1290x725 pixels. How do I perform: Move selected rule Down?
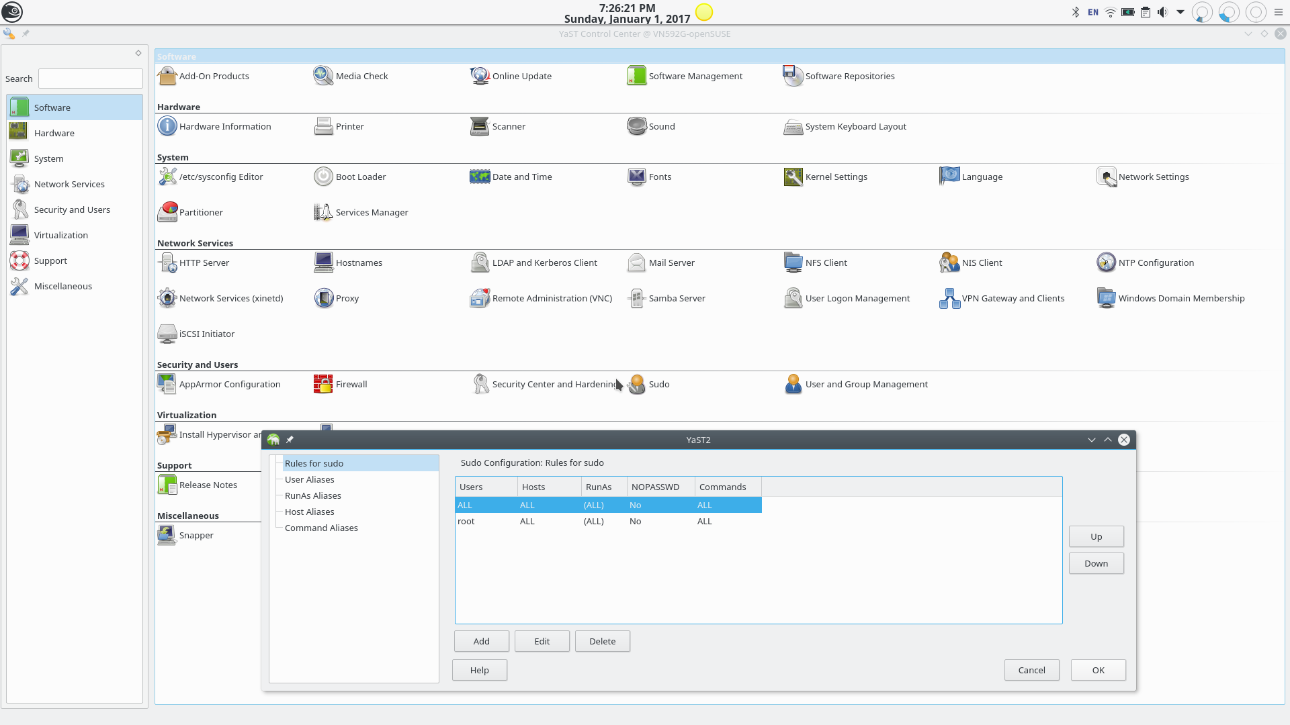tap(1096, 563)
